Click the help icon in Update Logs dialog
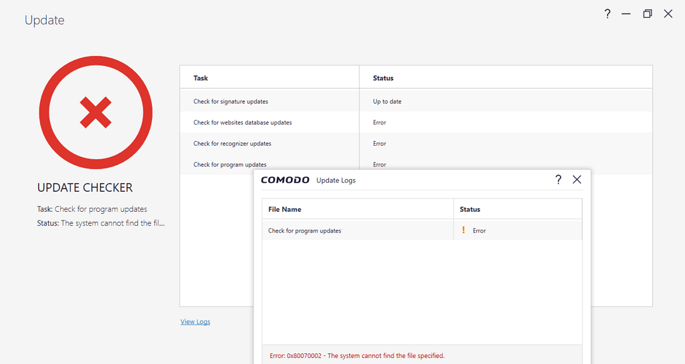 (559, 180)
